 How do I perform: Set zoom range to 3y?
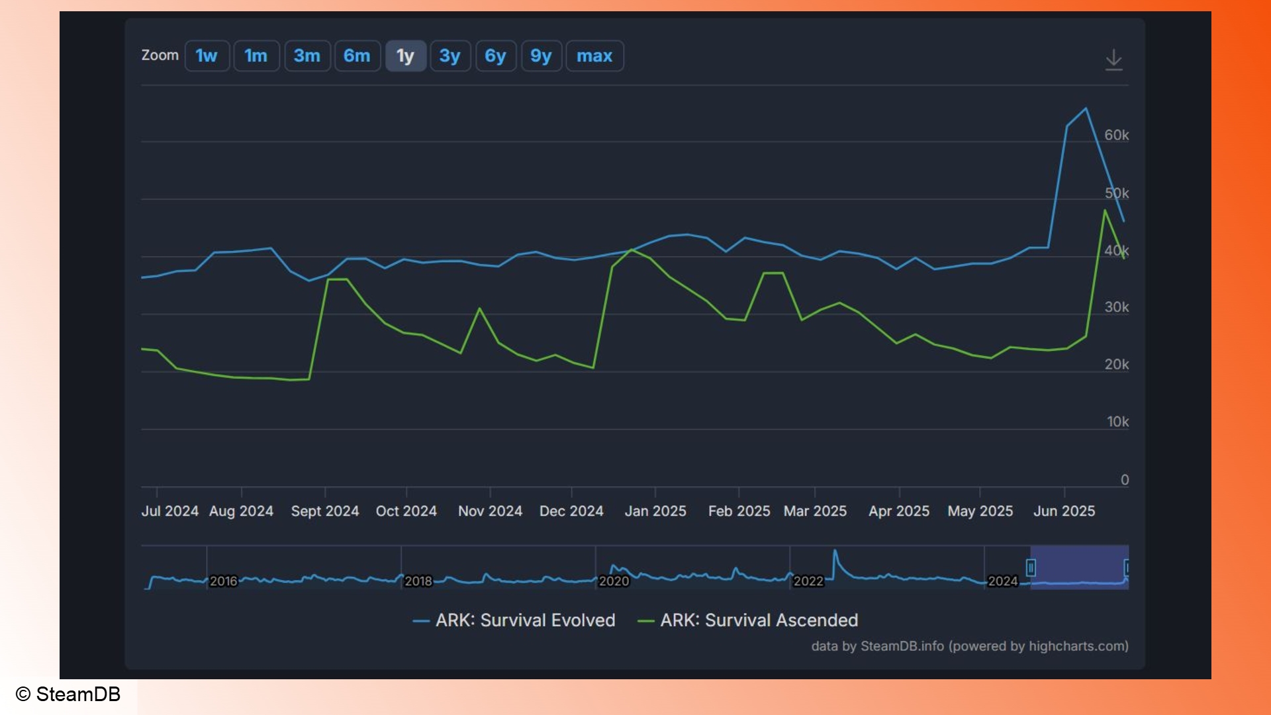(x=450, y=56)
